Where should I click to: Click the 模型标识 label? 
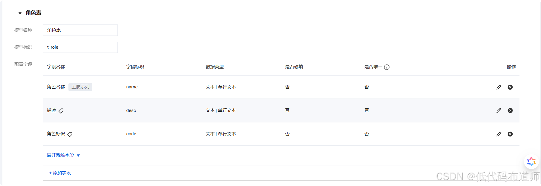click(23, 47)
